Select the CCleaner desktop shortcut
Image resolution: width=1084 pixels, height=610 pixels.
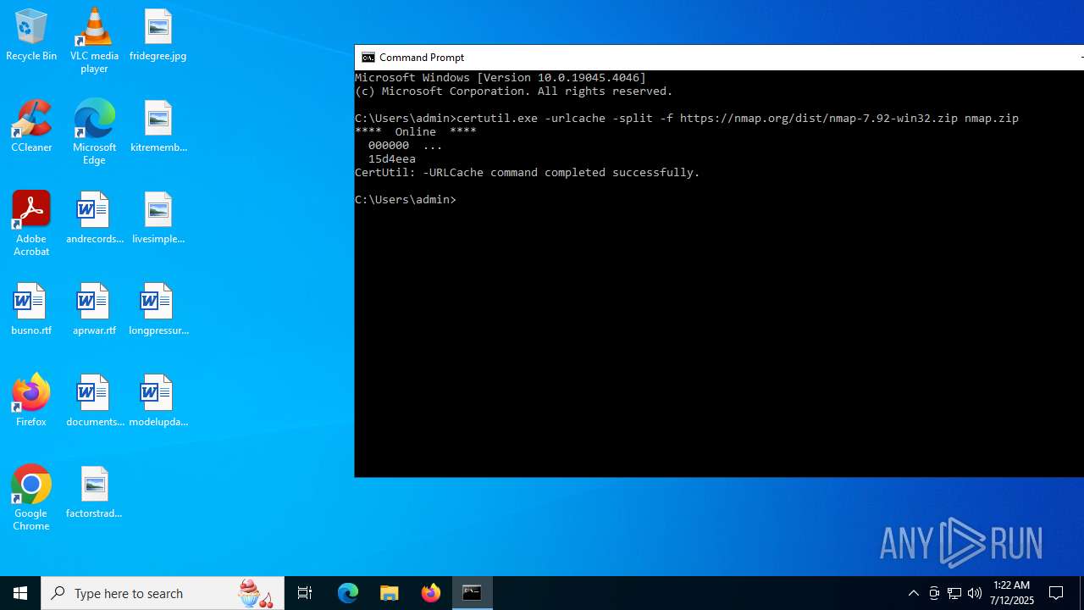[x=31, y=127]
